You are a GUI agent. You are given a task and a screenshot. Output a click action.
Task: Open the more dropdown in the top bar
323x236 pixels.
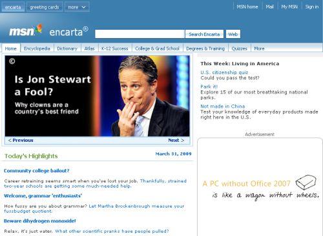coord(77,7)
